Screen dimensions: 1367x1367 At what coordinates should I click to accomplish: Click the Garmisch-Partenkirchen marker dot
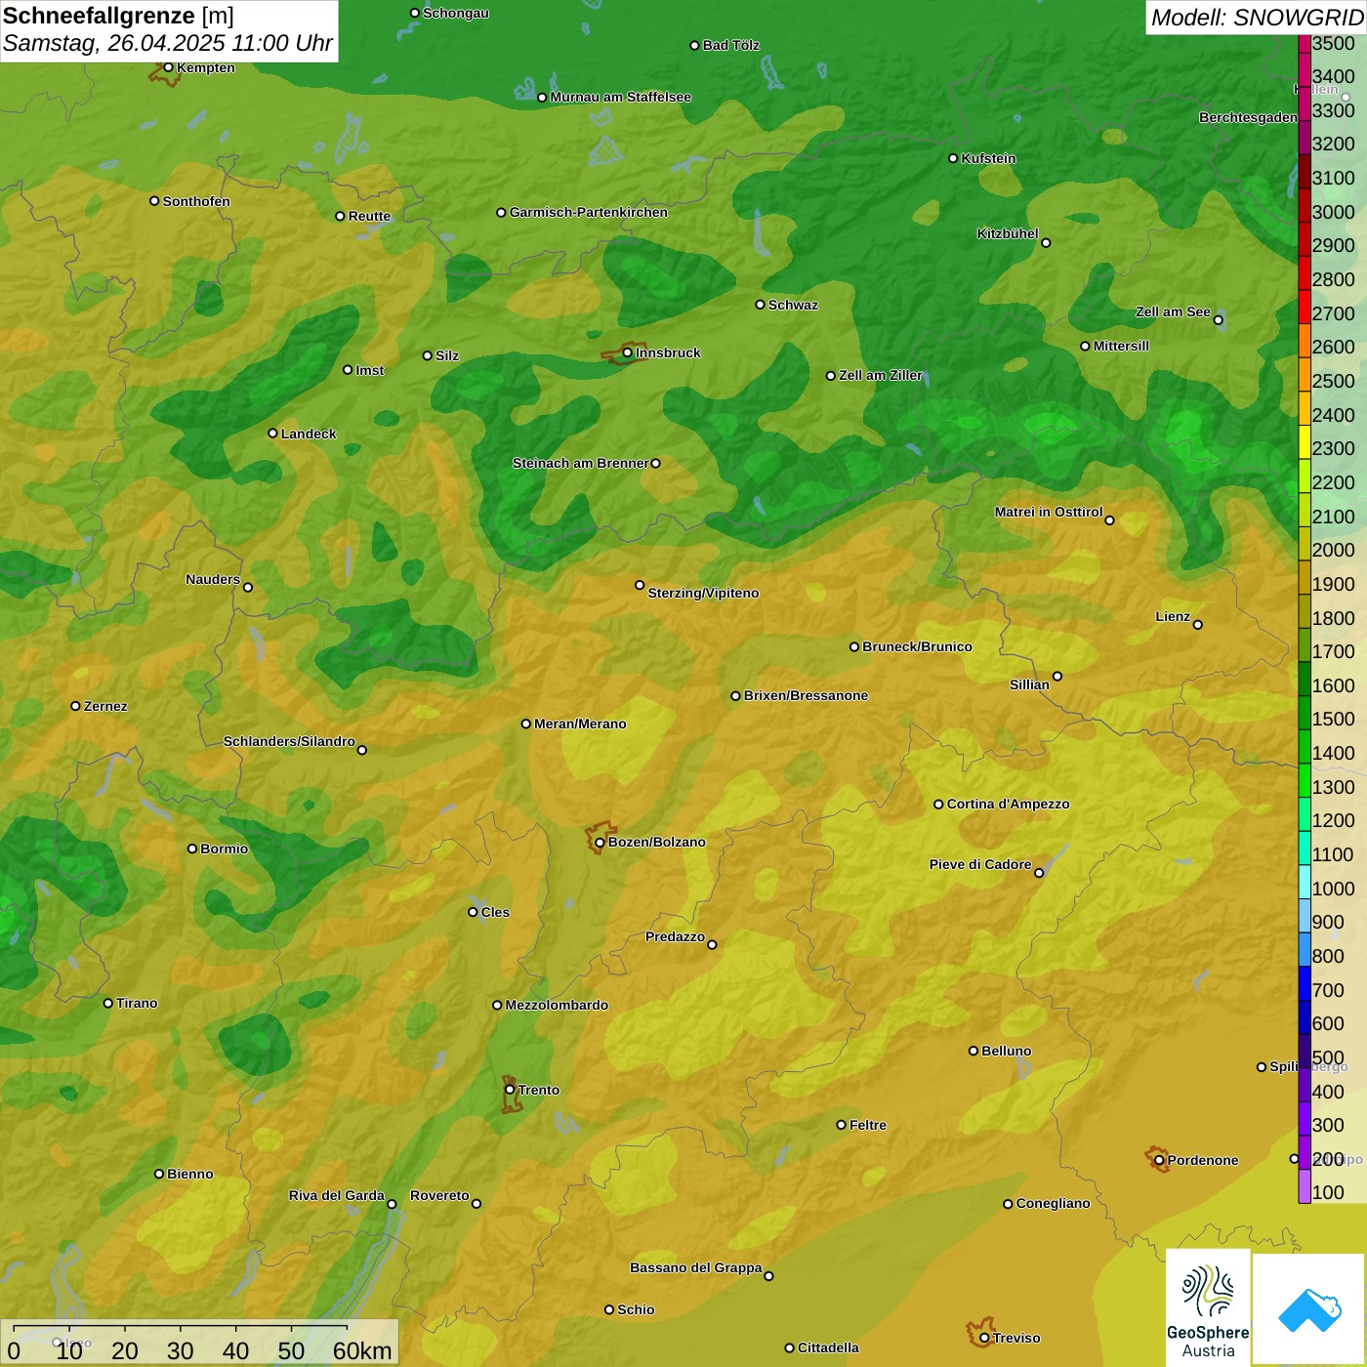pos(501,212)
